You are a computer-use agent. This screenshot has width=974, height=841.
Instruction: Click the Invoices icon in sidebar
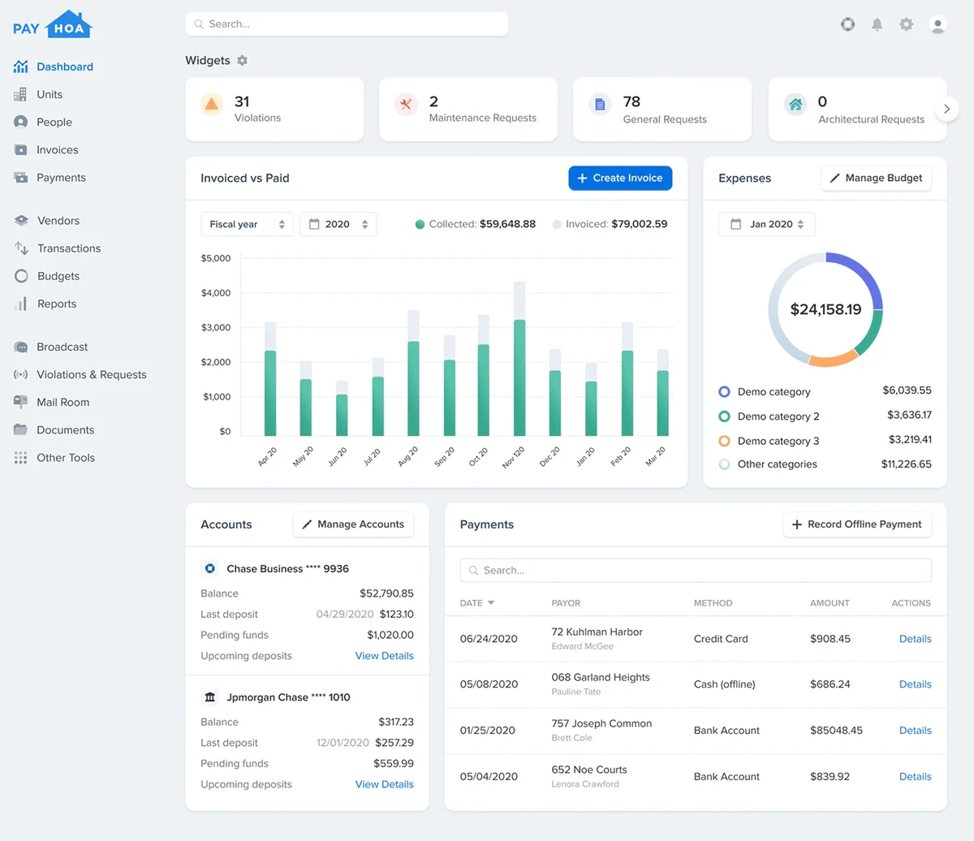(20, 149)
